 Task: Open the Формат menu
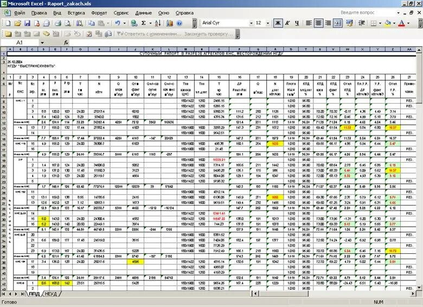(x=99, y=12)
